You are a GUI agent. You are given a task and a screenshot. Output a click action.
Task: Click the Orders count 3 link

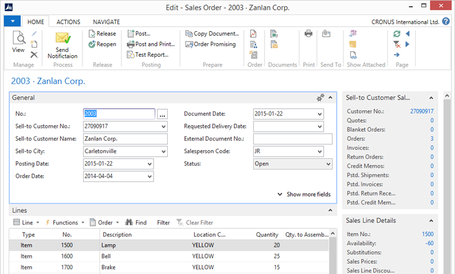(432, 139)
